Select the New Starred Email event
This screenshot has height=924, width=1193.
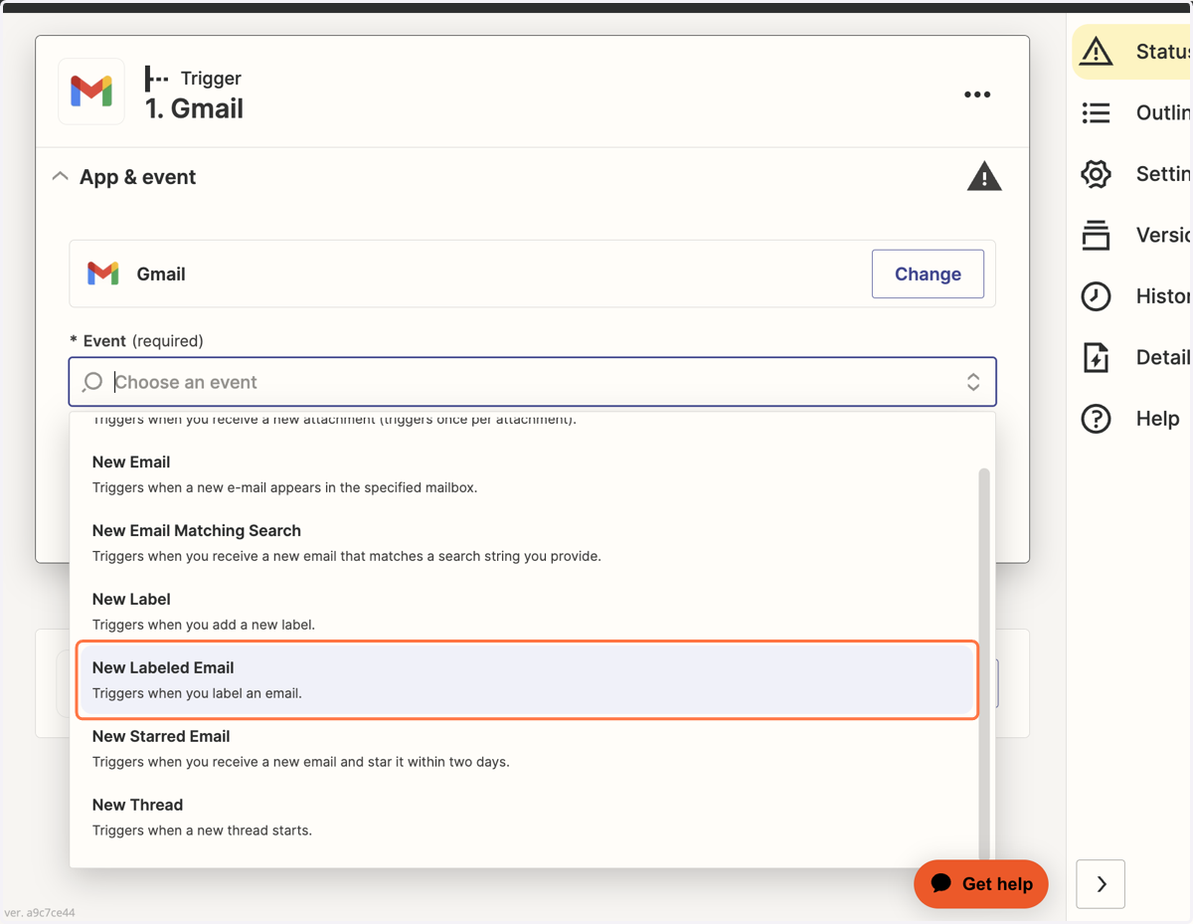coord(527,749)
